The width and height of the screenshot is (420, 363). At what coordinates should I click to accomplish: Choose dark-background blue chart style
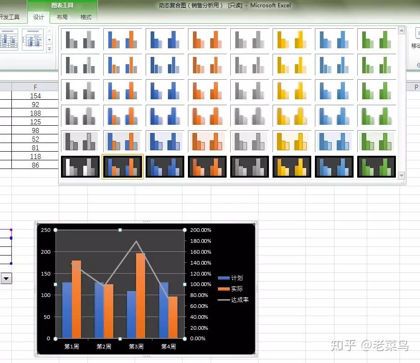[x=165, y=167]
